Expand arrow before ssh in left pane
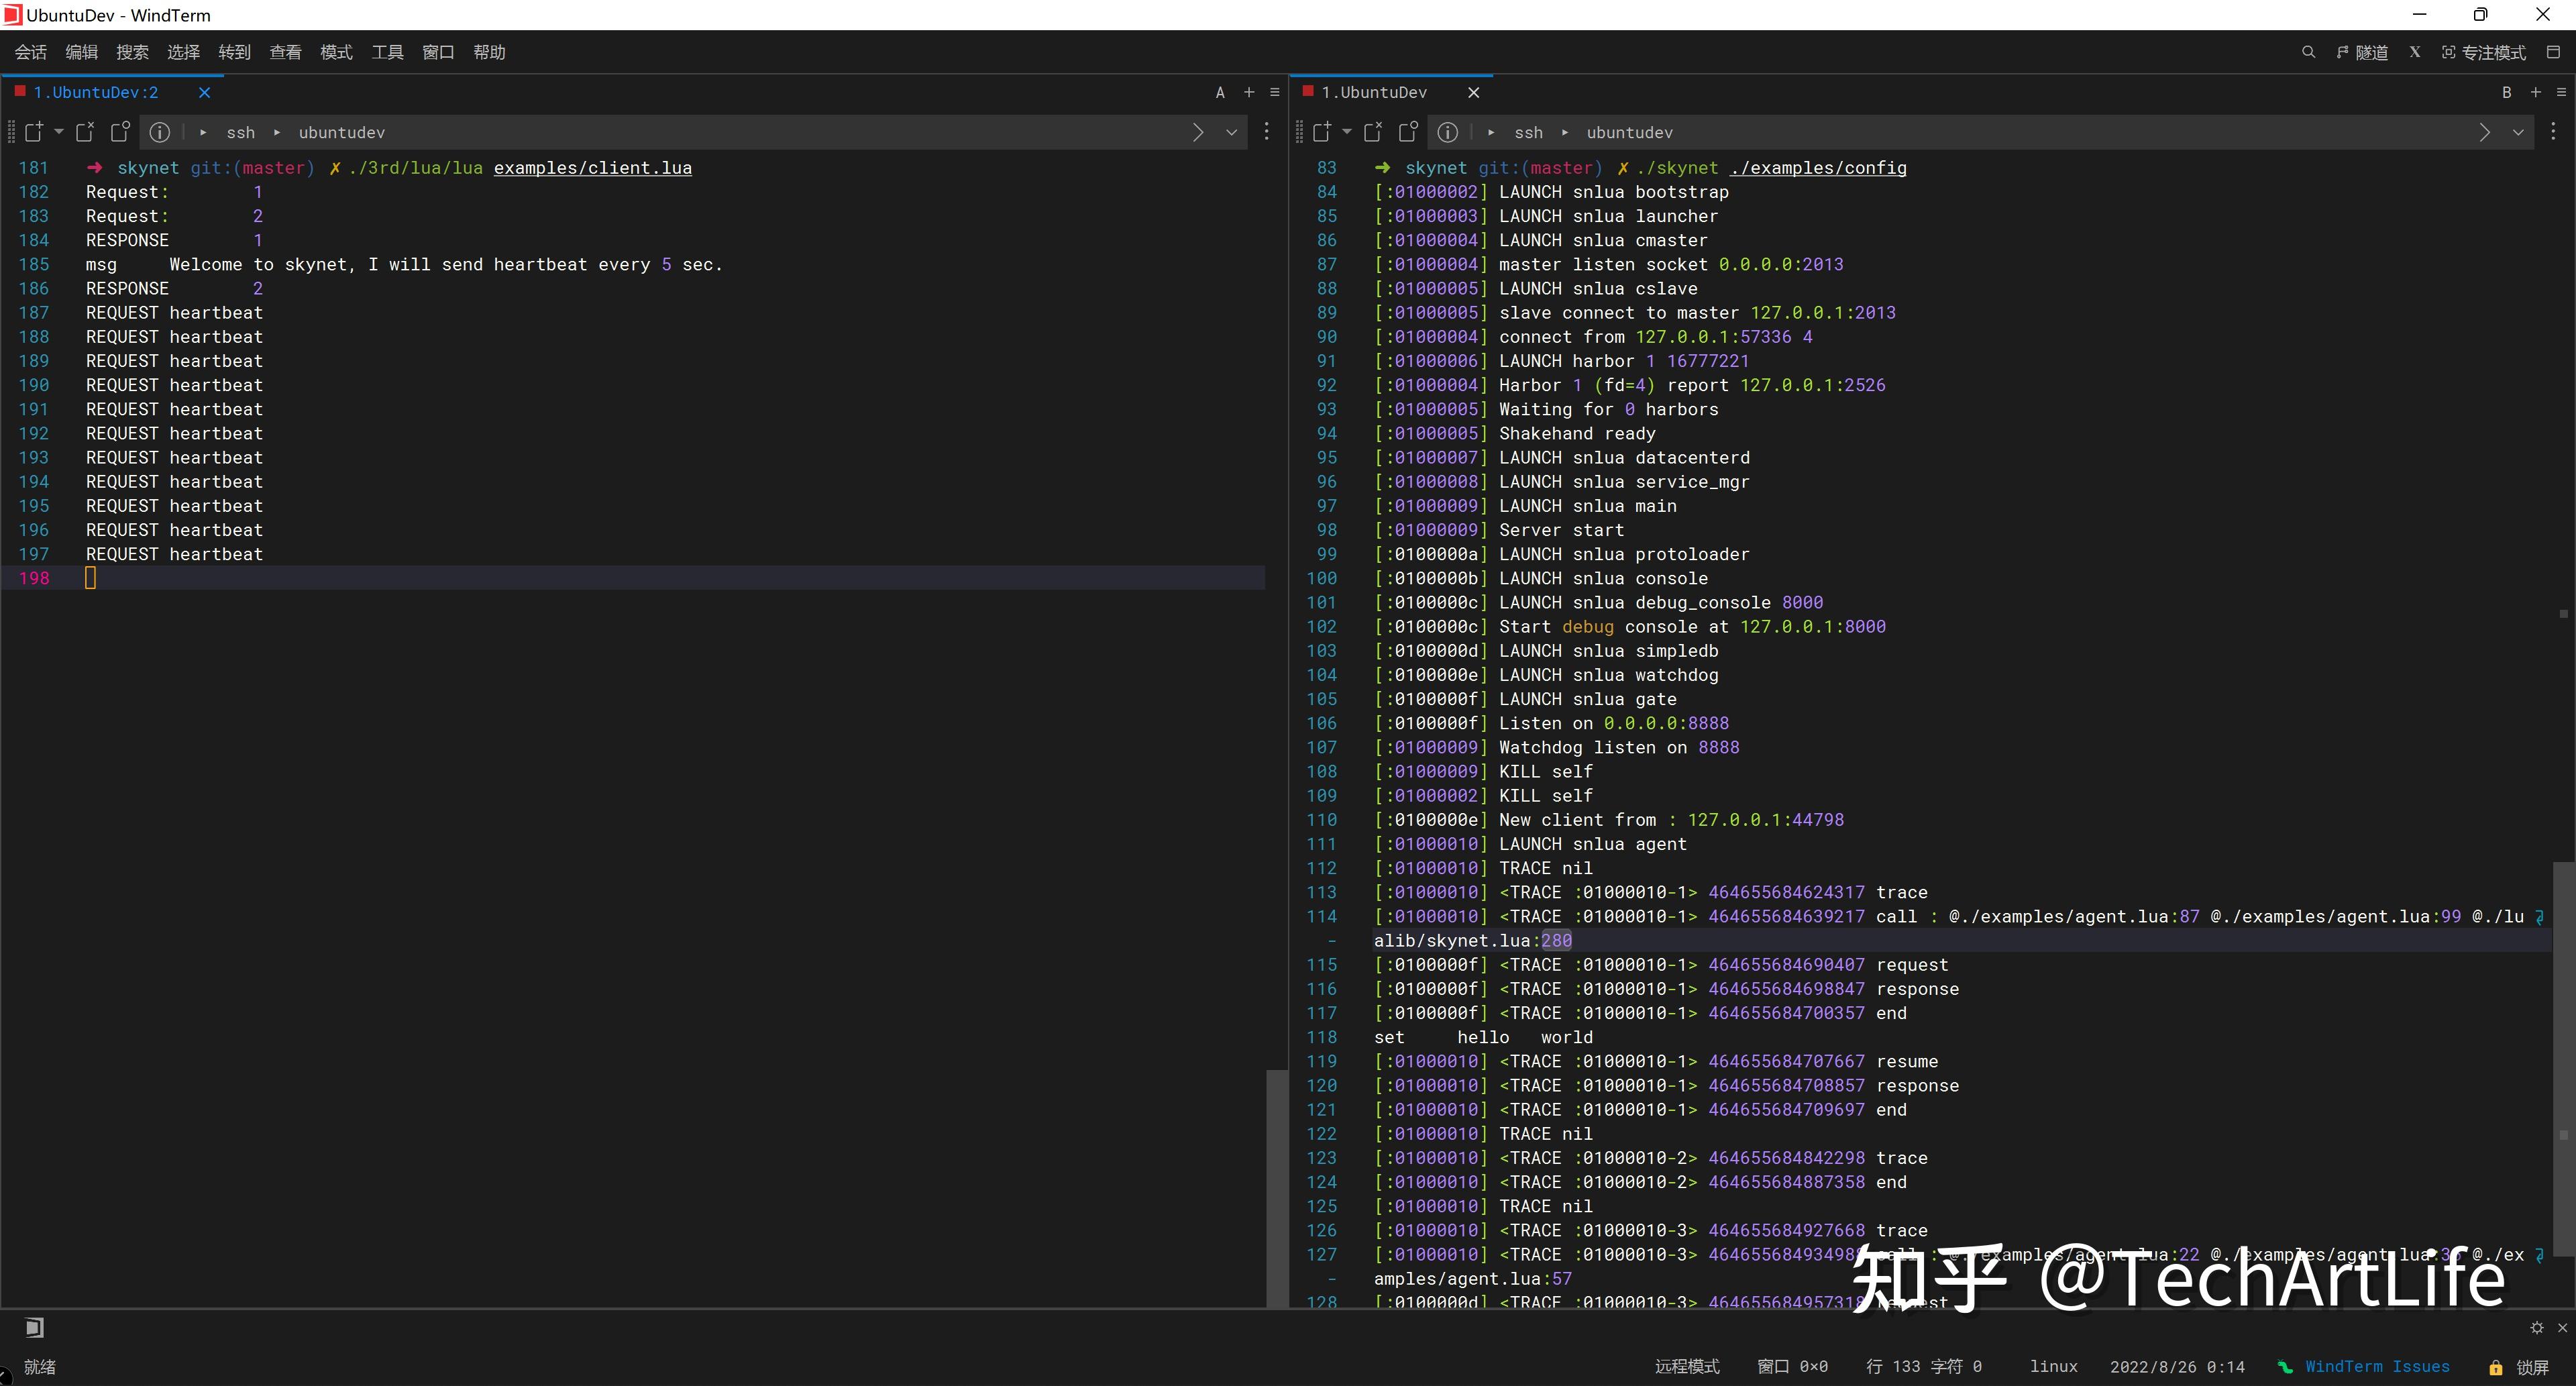Image resolution: width=2576 pixels, height=1386 pixels. [x=203, y=132]
